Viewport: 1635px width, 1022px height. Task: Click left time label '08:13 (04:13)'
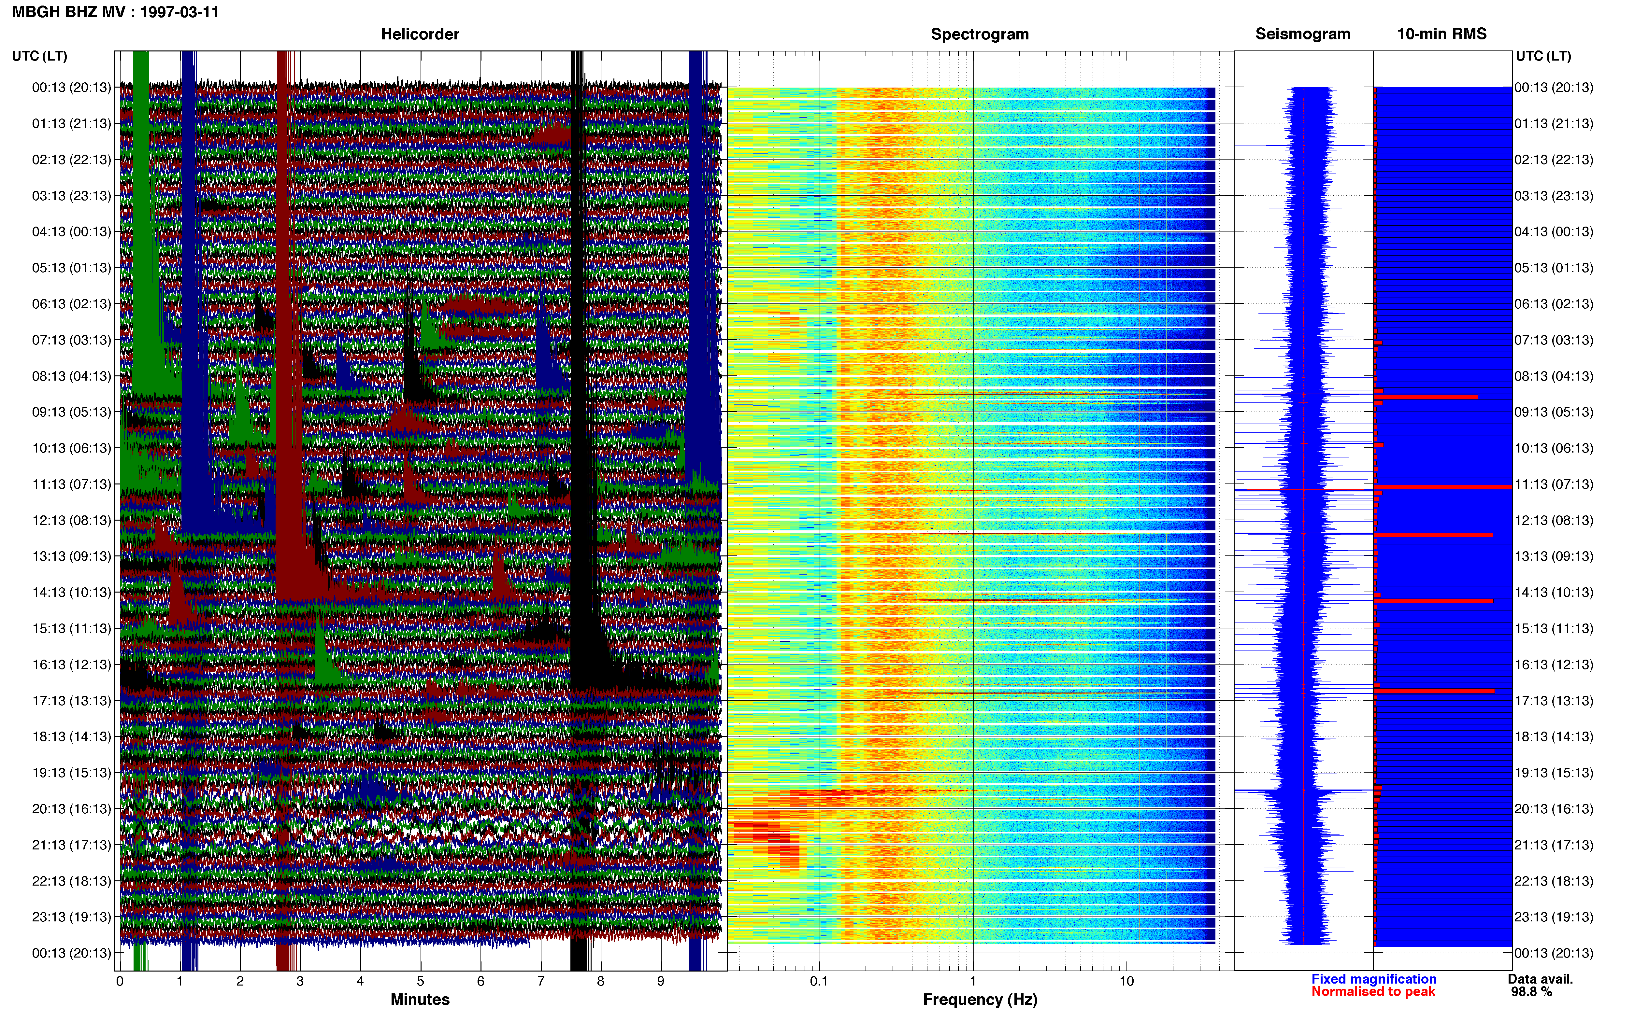click(72, 376)
